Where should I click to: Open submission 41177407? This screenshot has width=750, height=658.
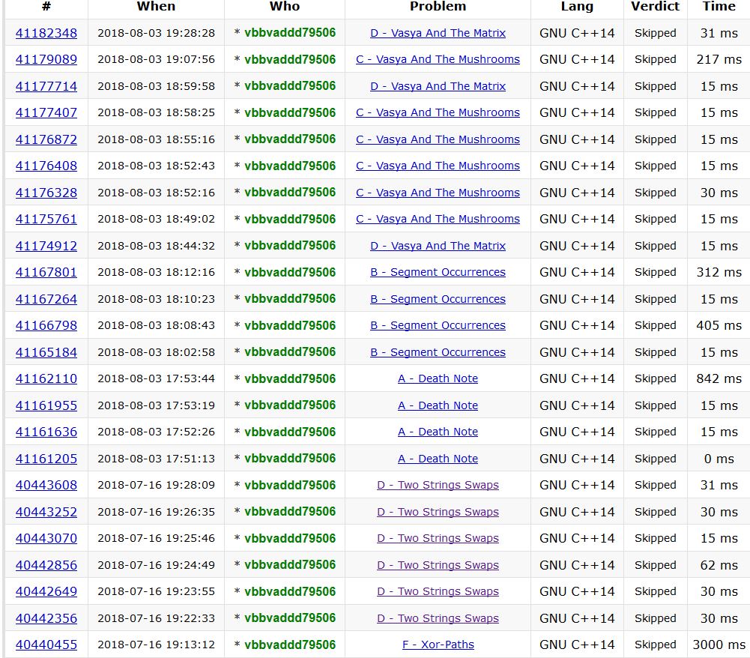pos(46,112)
